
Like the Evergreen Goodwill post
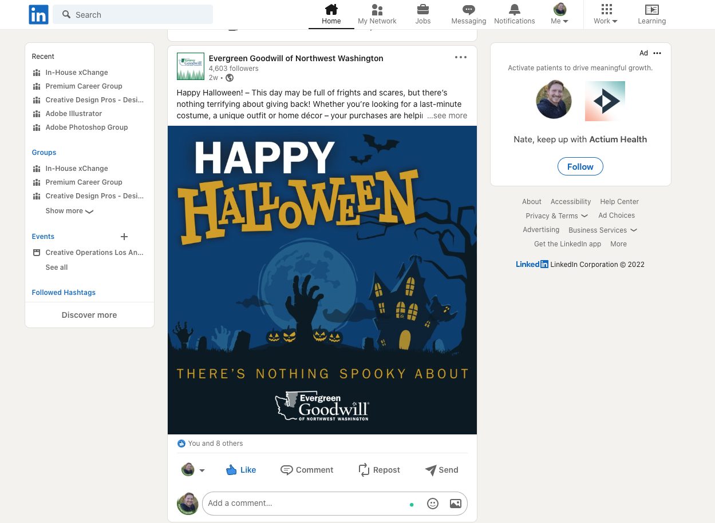(x=241, y=470)
